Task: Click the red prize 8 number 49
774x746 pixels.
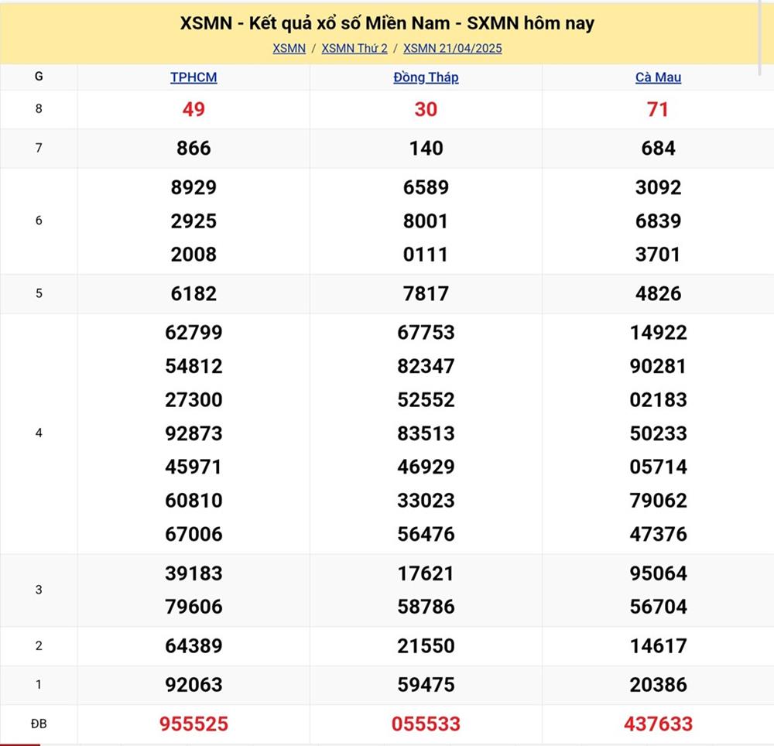Action: [193, 110]
